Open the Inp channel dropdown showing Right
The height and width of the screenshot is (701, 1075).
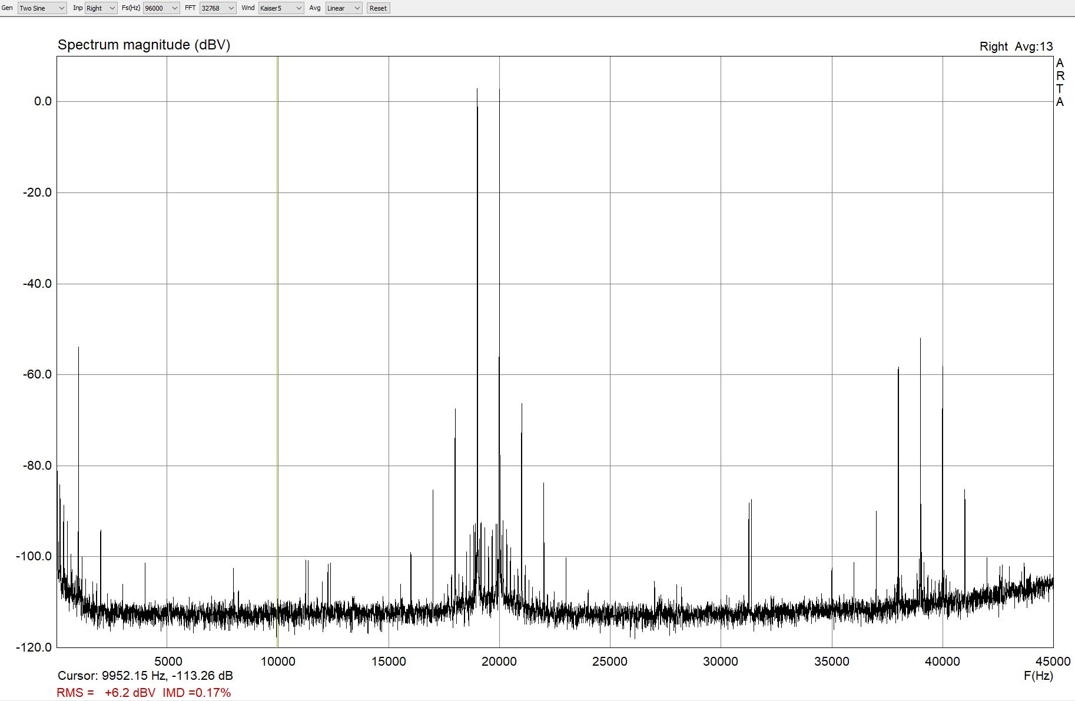pyautogui.click(x=101, y=8)
